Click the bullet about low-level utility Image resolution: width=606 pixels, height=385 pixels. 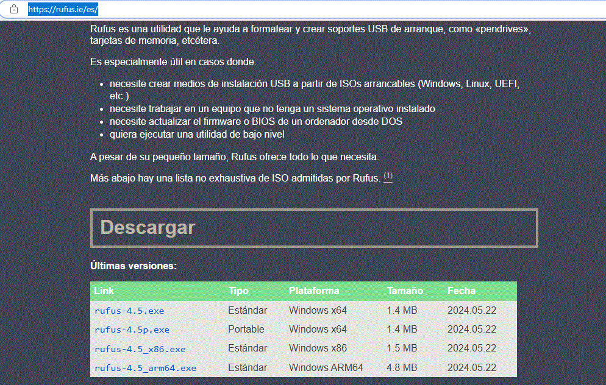point(197,134)
